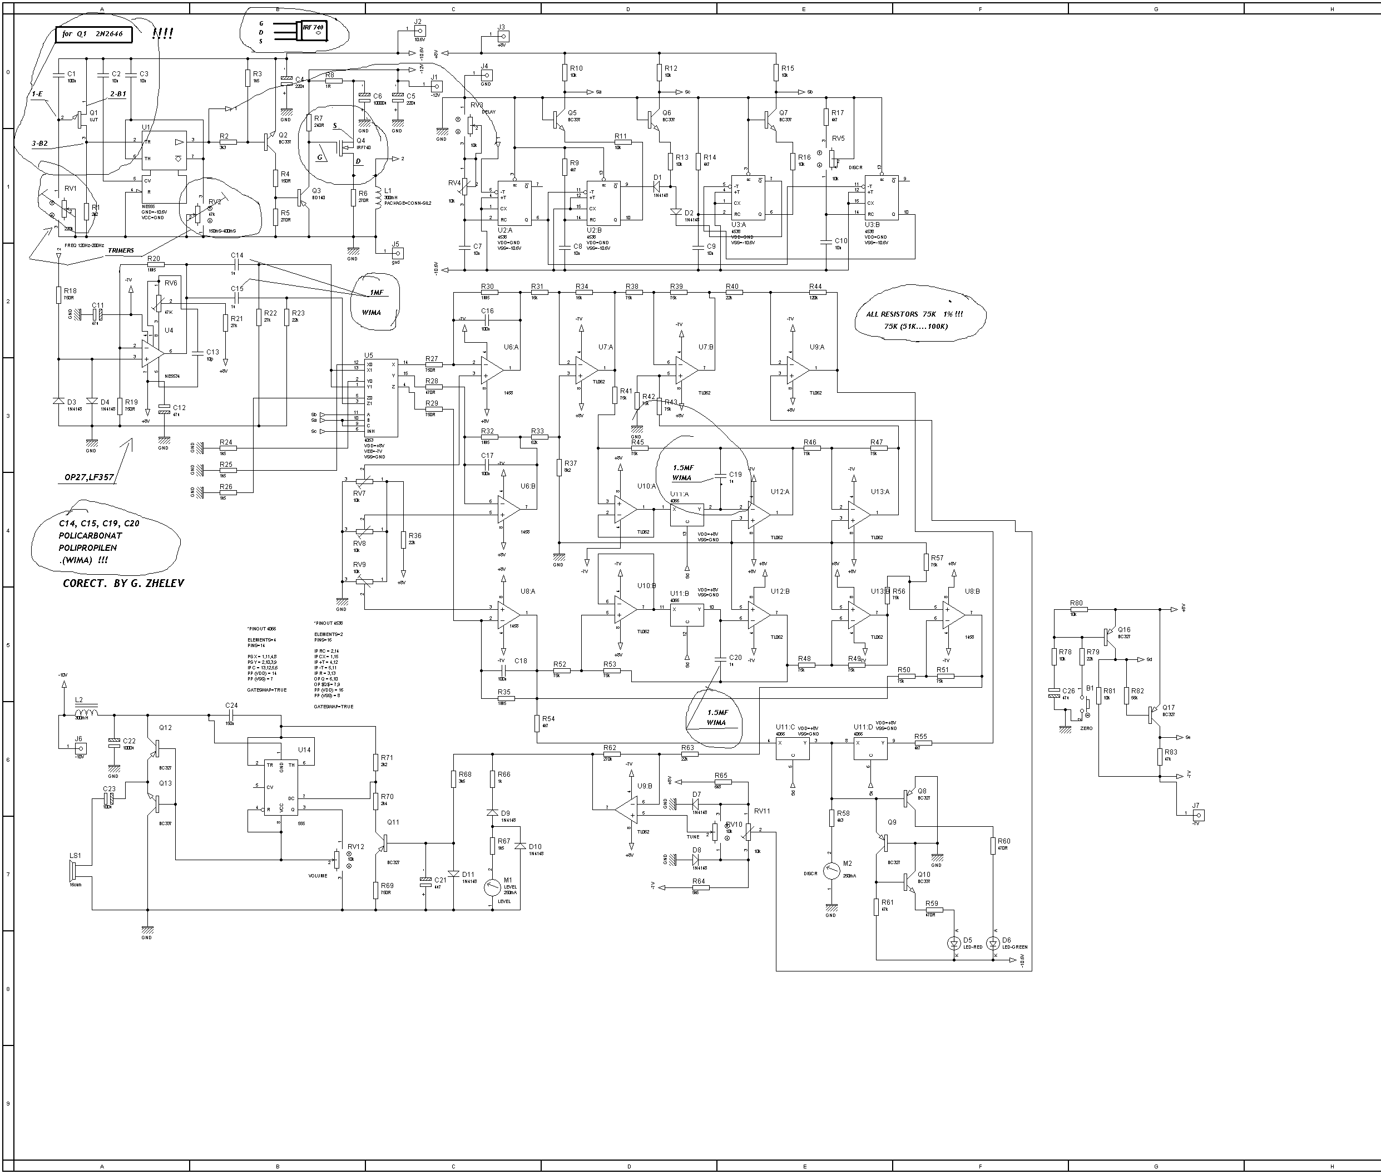
Task: Click the "*PINOUT 4066" heading
Action: 261,628
